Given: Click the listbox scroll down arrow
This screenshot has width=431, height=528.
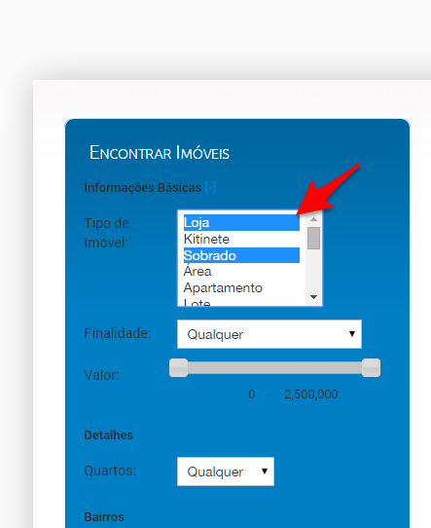Looking at the screenshot, I should (x=313, y=297).
